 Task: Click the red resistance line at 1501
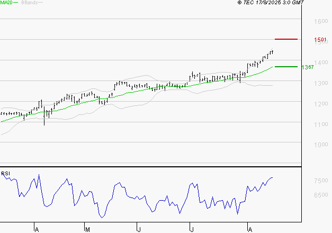click(x=286, y=39)
